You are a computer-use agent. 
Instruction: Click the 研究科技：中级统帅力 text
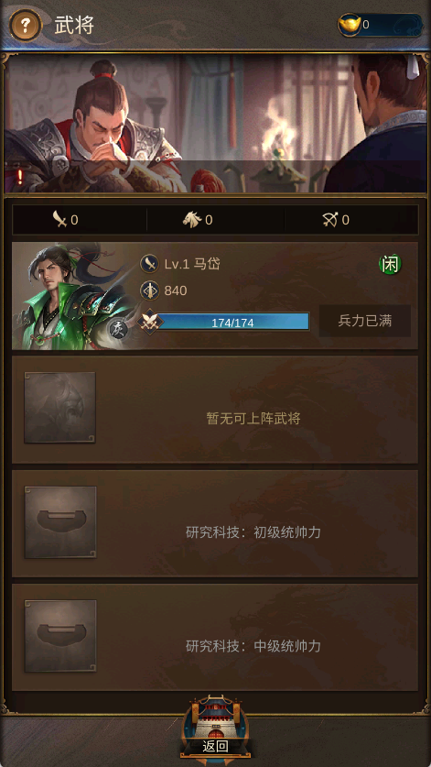tap(253, 646)
